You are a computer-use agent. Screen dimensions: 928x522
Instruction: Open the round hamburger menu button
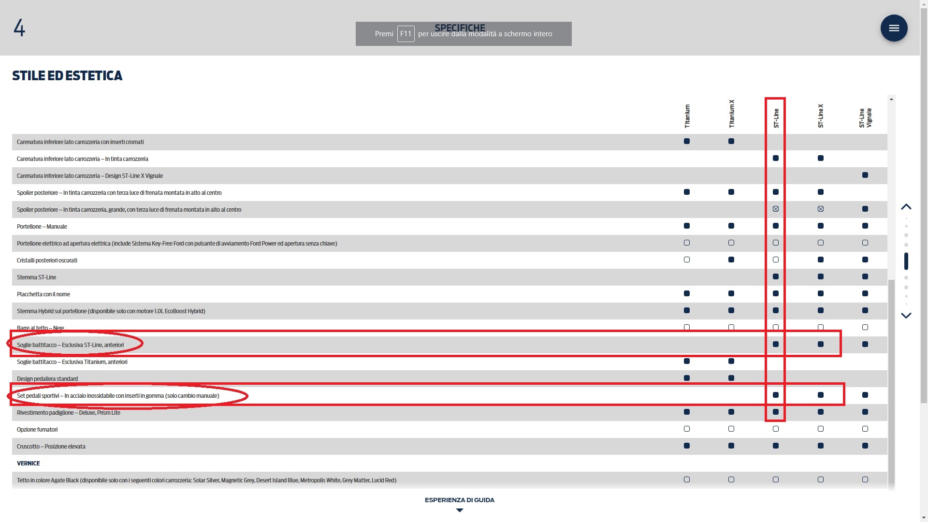tap(894, 28)
